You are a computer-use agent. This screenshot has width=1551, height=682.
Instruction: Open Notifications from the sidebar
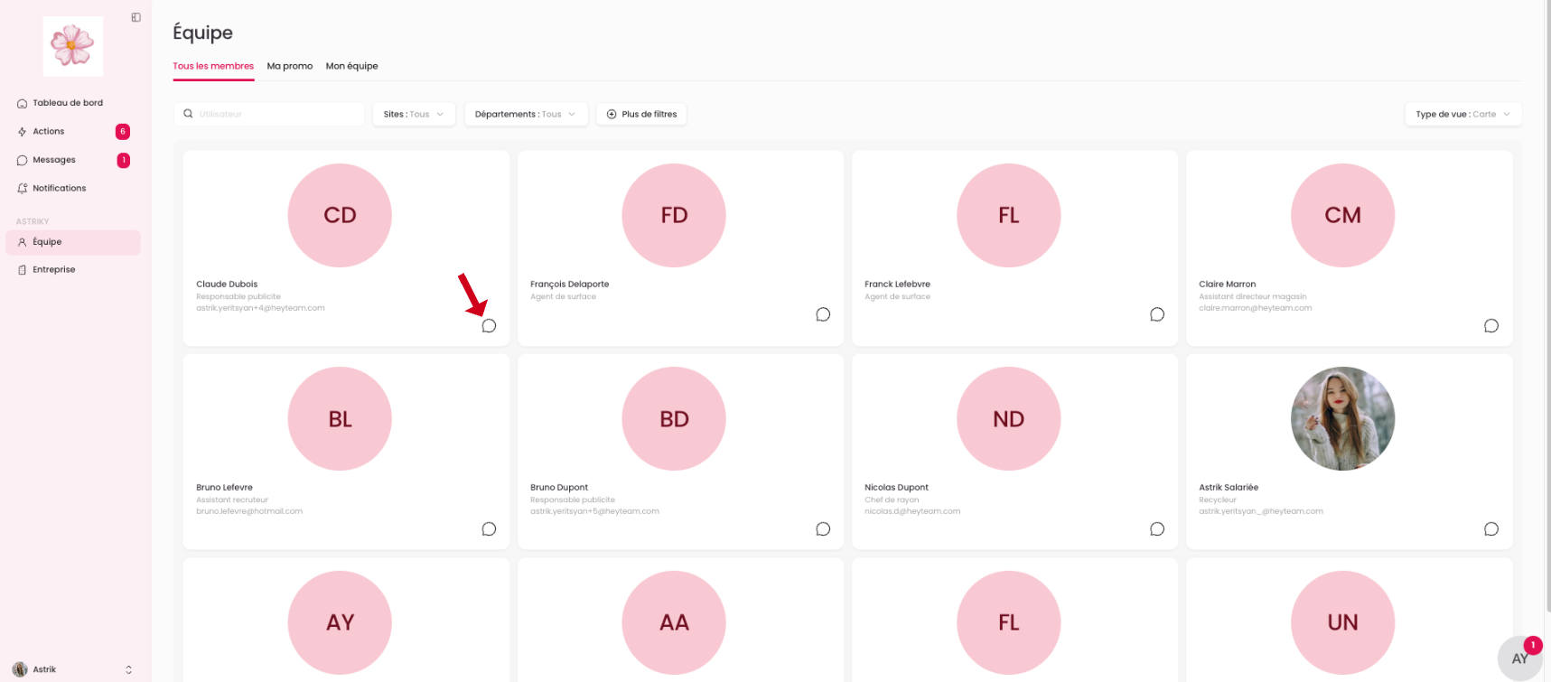tap(60, 188)
